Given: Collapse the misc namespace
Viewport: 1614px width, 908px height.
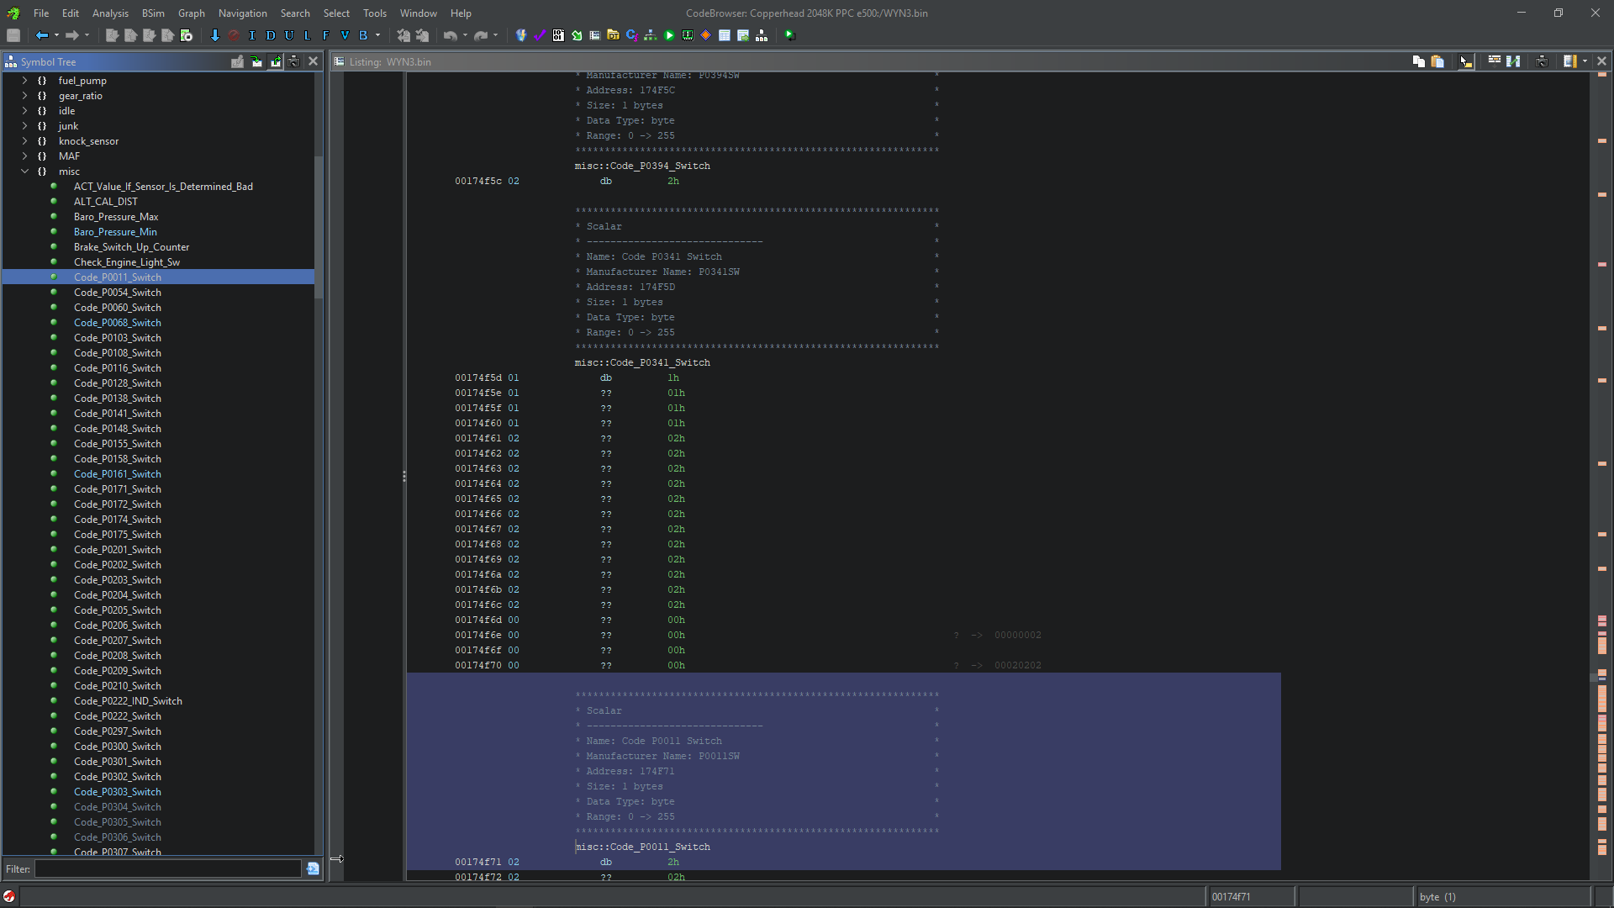Looking at the screenshot, I should pos(24,172).
